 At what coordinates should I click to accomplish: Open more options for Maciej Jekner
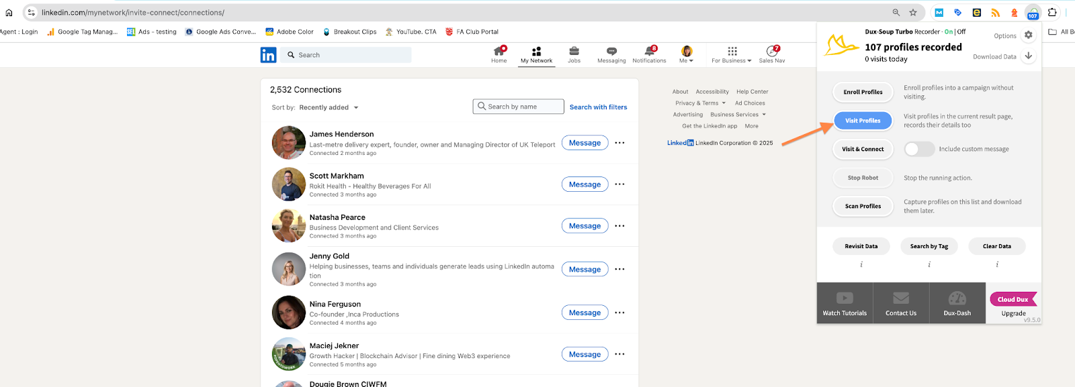pos(619,354)
